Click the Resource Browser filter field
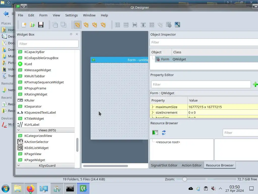 coord(240,133)
